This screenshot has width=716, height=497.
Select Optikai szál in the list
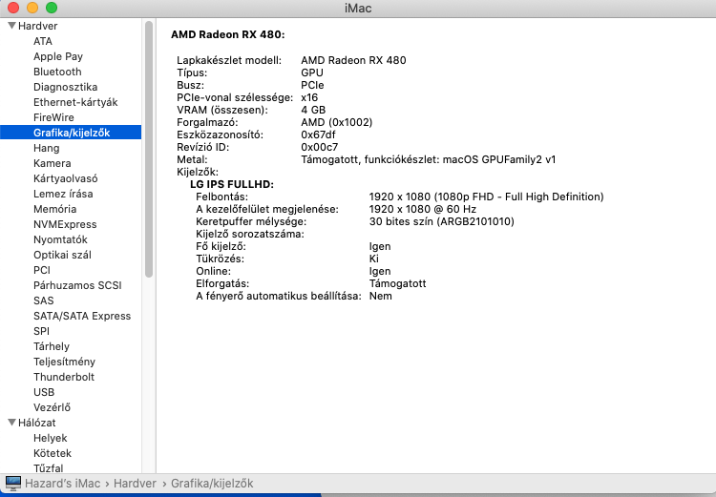[62, 255]
